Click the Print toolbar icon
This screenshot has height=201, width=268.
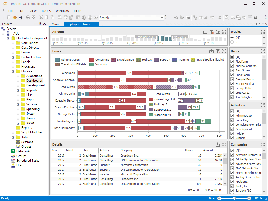(x=28, y=18)
